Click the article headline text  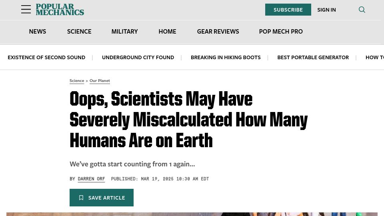point(188,120)
